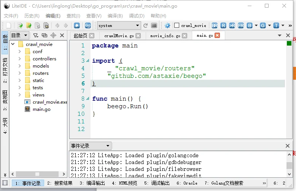
Task: Show the 搜索结果 output pane
Action: pyautogui.click(x=60, y=183)
